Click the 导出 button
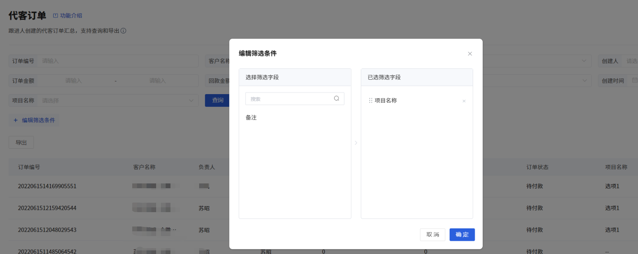The image size is (638, 254). click(21, 142)
